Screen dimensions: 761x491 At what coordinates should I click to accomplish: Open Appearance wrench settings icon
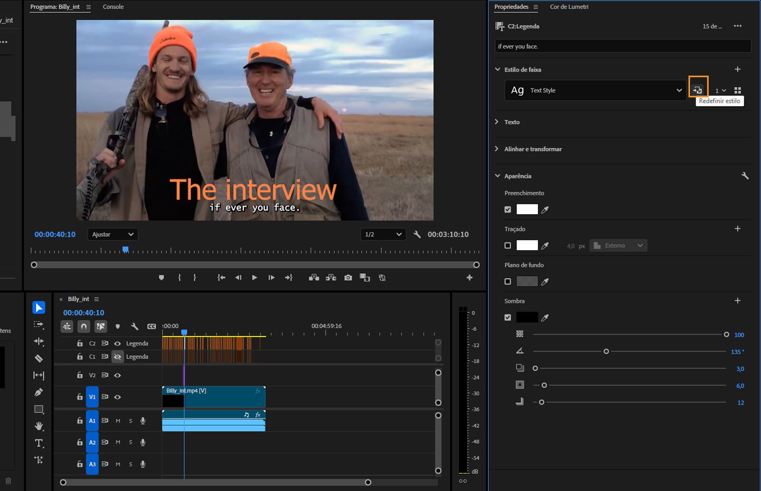tap(745, 176)
